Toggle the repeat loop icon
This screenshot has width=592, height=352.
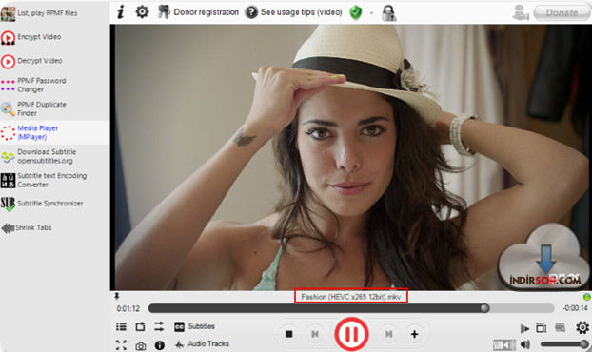140,326
